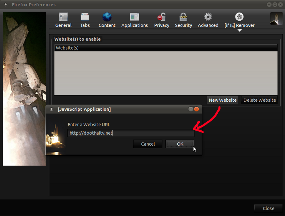Maximize the JavaScript Application dialog
Viewport: 285px width, 216px height.
191,109
